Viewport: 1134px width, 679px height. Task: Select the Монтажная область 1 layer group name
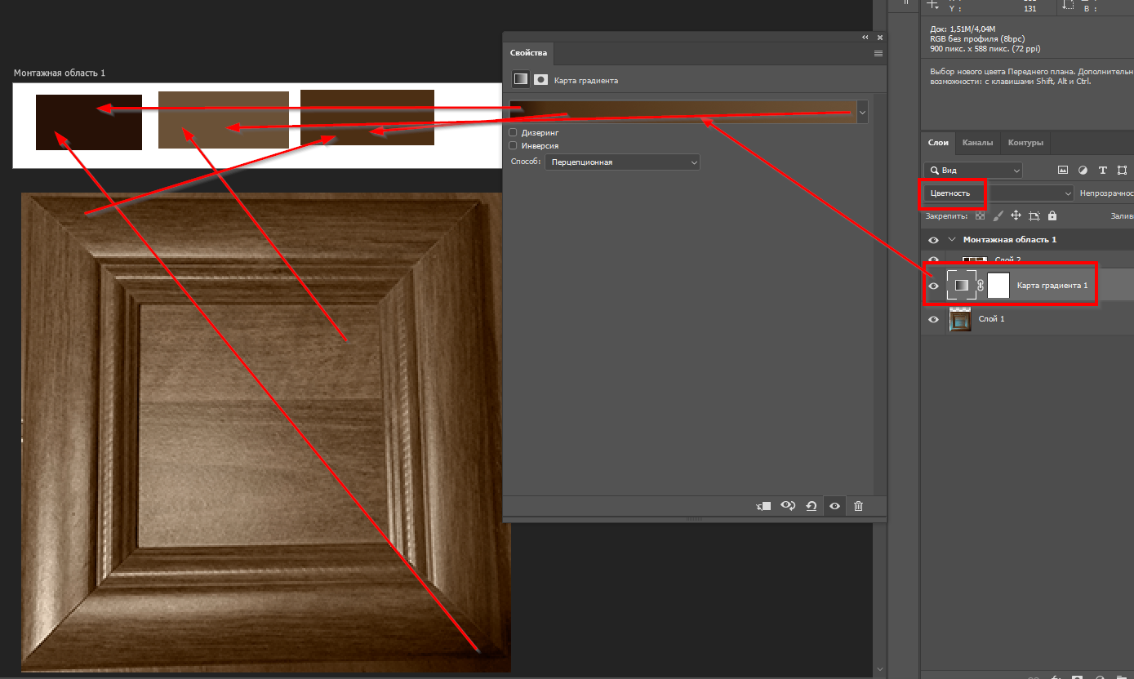click(x=1010, y=240)
